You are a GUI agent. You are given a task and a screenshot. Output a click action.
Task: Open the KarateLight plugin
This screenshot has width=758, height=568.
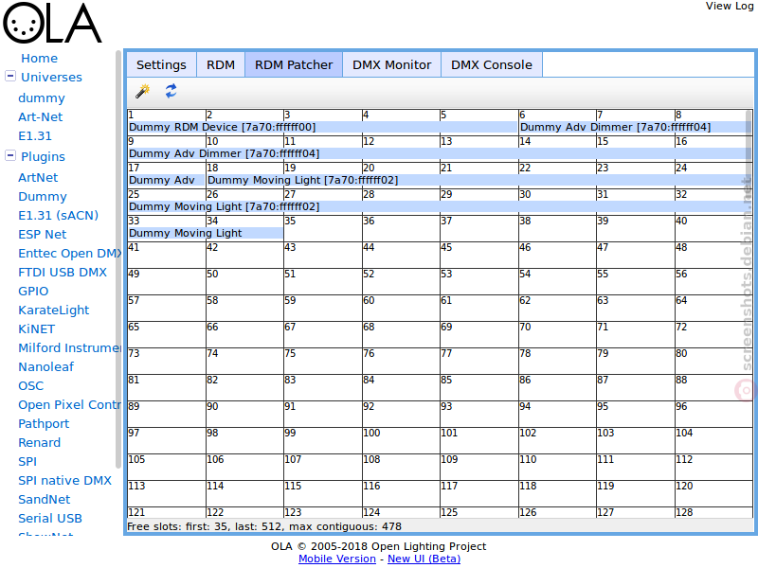click(54, 311)
